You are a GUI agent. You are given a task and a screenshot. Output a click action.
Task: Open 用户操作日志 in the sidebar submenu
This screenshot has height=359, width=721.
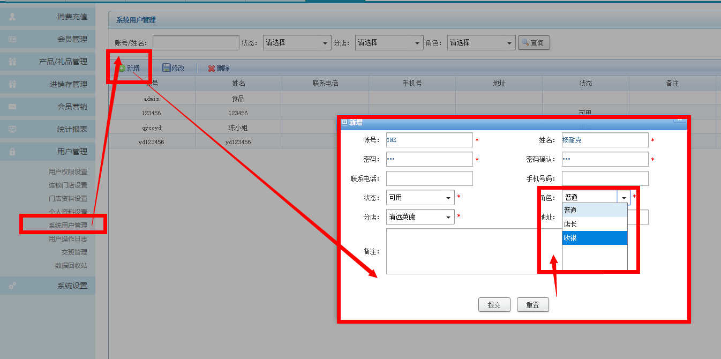tap(67, 238)
